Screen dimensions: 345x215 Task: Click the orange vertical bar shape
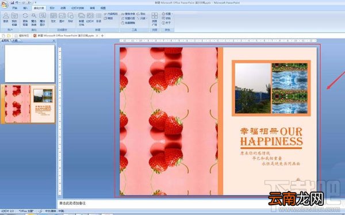220,121
